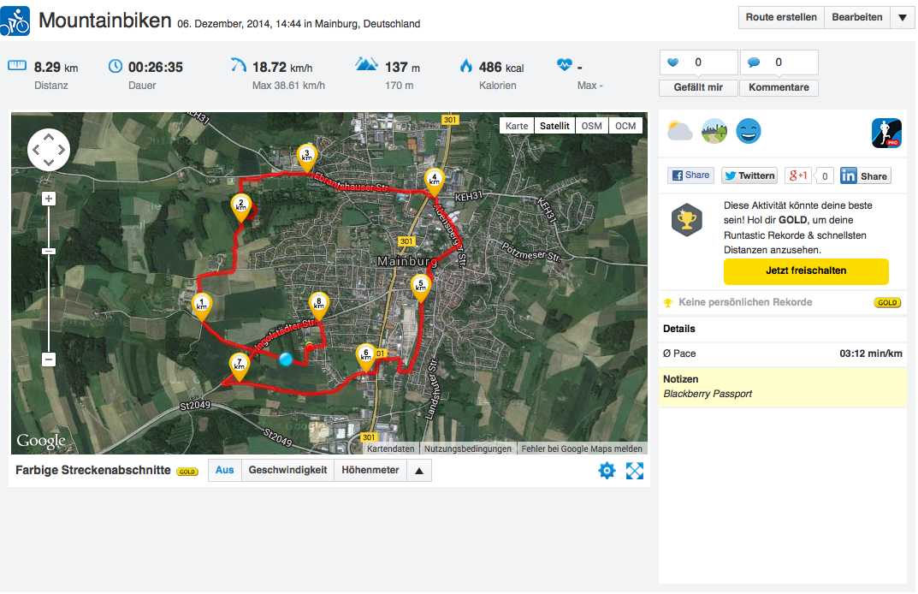Screen dimensions: 918x594
Task: Click the duration clock icon
Action: coord(115,66)
